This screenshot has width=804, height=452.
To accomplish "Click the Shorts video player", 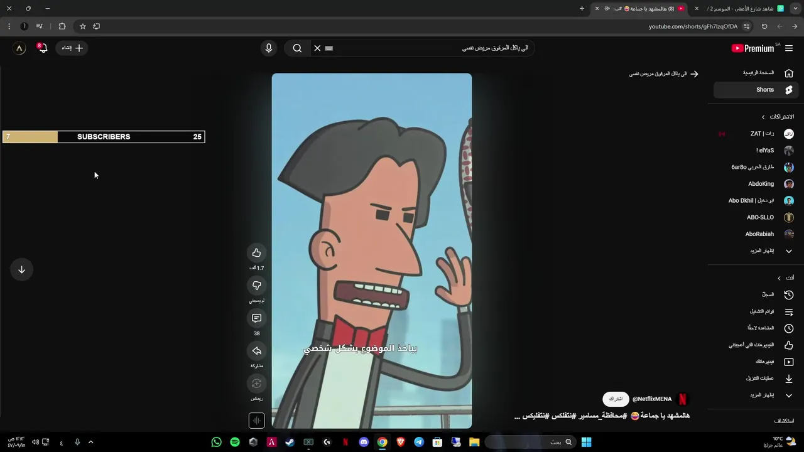I will (x=372, y=251).
